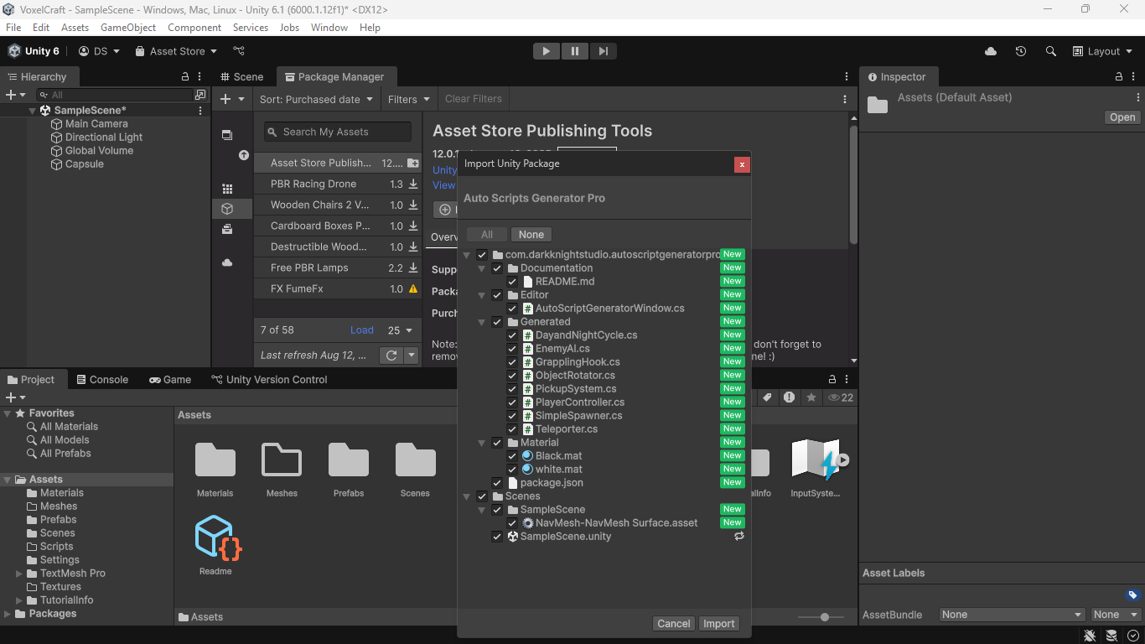
Task: Start Play mode with the play button
Action: [x=546, y=51]
